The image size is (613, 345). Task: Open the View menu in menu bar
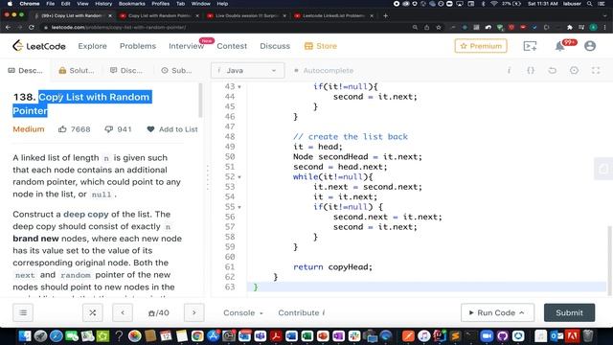(x=82, y=4)
